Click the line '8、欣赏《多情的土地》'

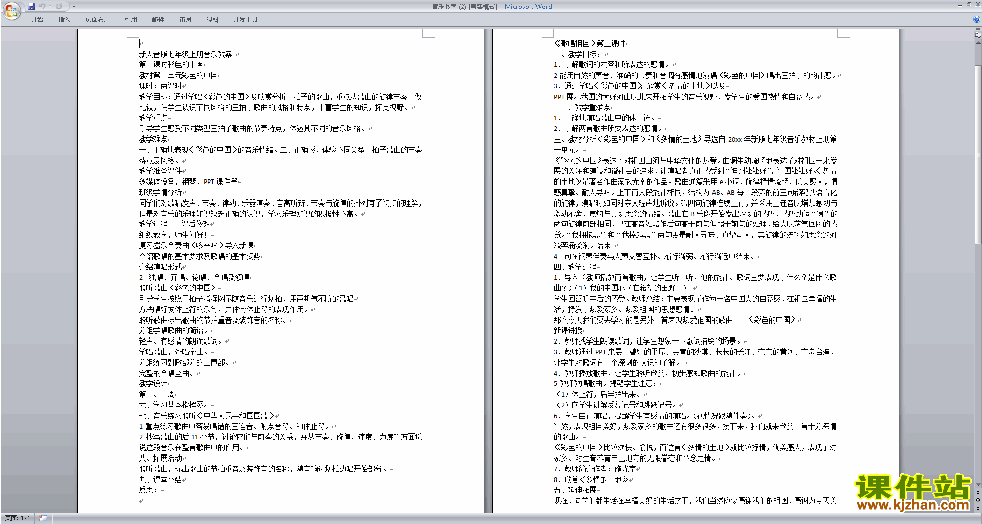point(591,480)
